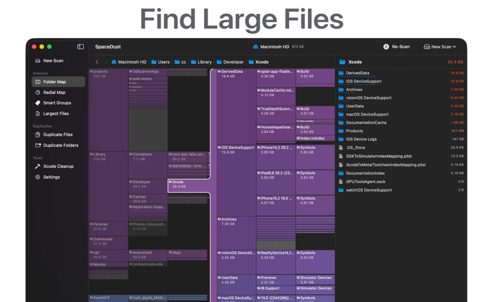
Task: Open the Largest Files list
Action: click(x=58, y=114)
